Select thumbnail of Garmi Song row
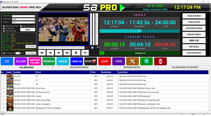 (x=10, y=88)
